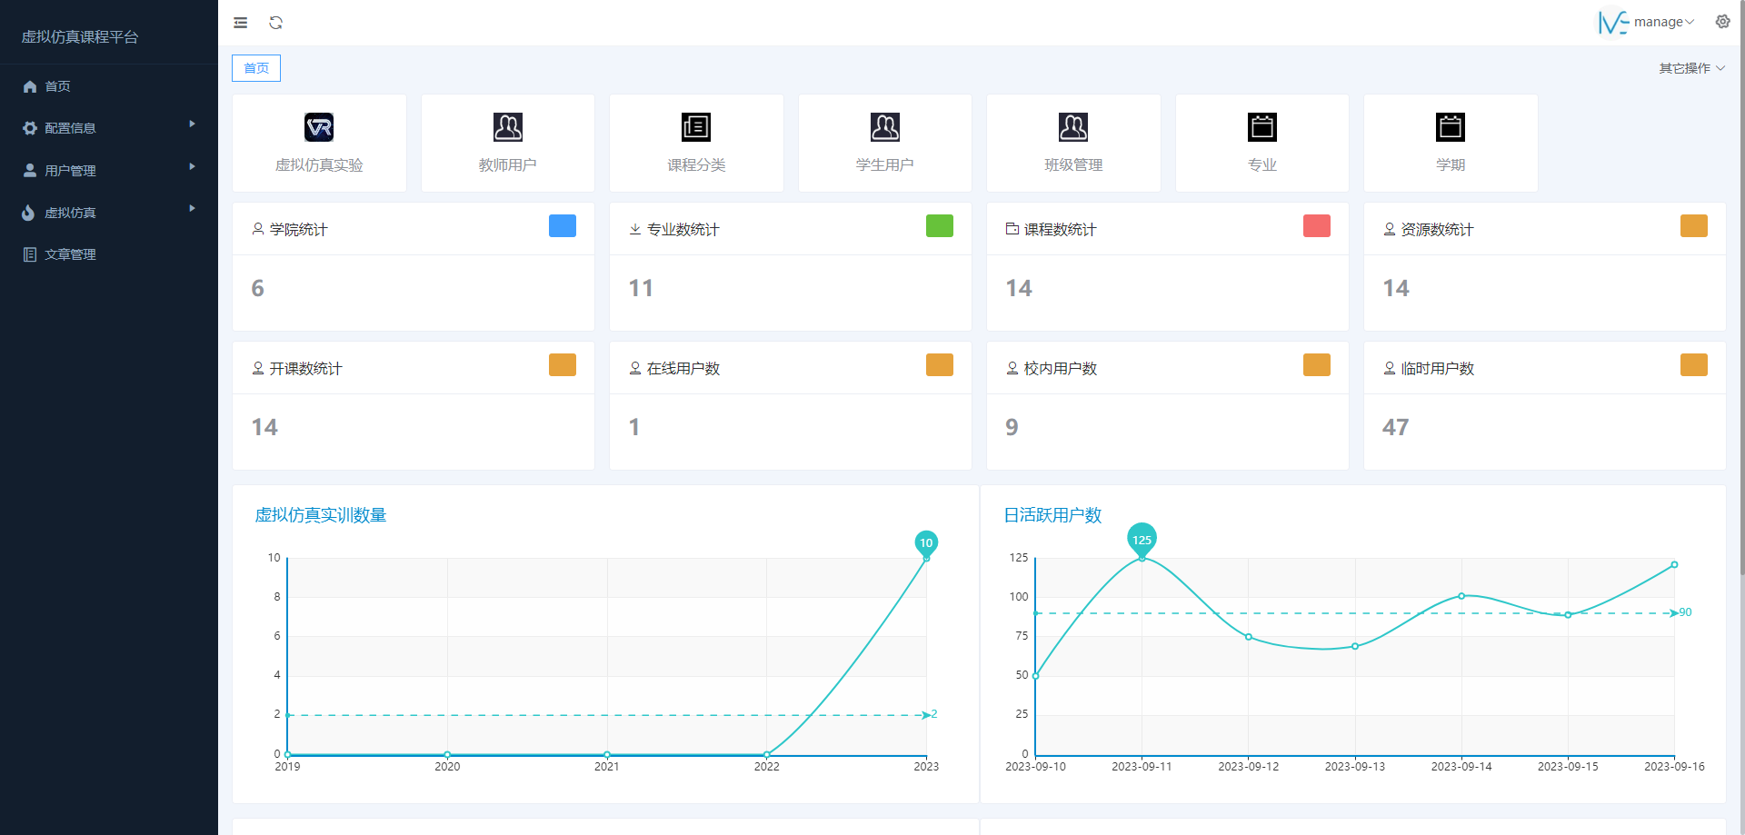
Task: Click the refresh icon in top bar
Action: [x=276, y=23]
